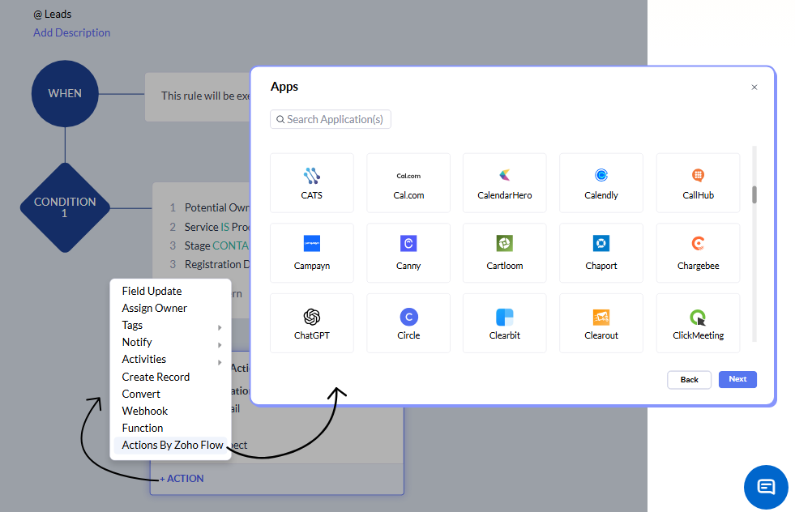Choose the Clearbit app
Screen dimensions: 795x512
[505, 323]
